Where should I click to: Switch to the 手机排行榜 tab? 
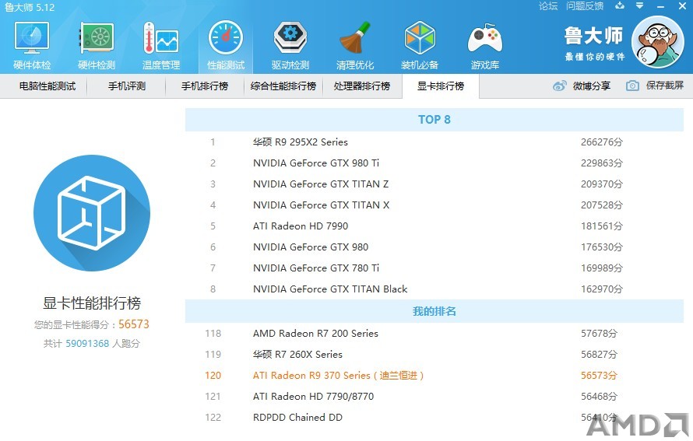coord(205,86)
